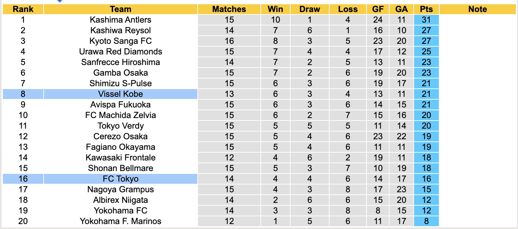Select the Kawasaki Frontale team name
The height and width of the screenshot is (229, 518).
tap(121, 158)
